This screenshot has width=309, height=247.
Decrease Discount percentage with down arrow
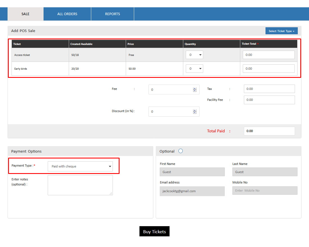click(x=195, y=113)
